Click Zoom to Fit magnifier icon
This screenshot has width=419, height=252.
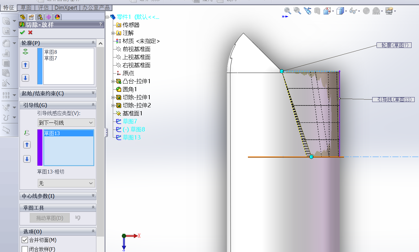(x=287, y=11)
